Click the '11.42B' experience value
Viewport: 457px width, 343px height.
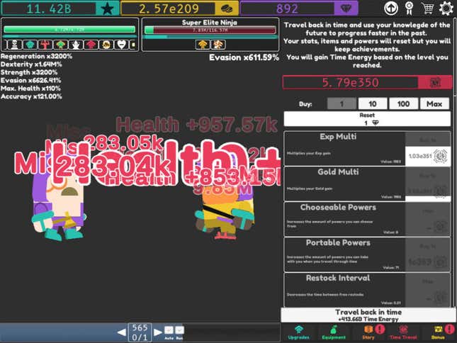[x=49, y=9]
